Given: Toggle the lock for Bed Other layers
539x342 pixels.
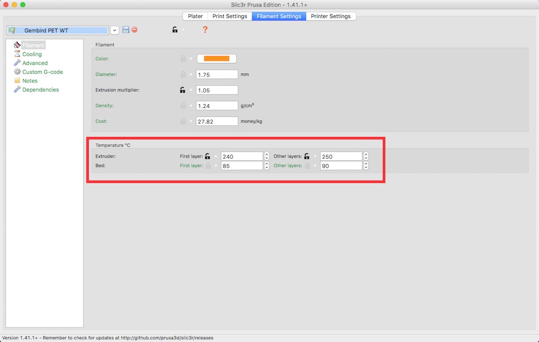Looking at the screenshot, I should [307, 165].
